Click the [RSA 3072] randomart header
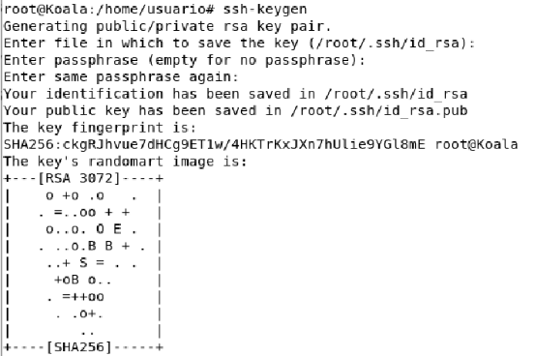Screen dimensions: 536x356 pos(79,178)
